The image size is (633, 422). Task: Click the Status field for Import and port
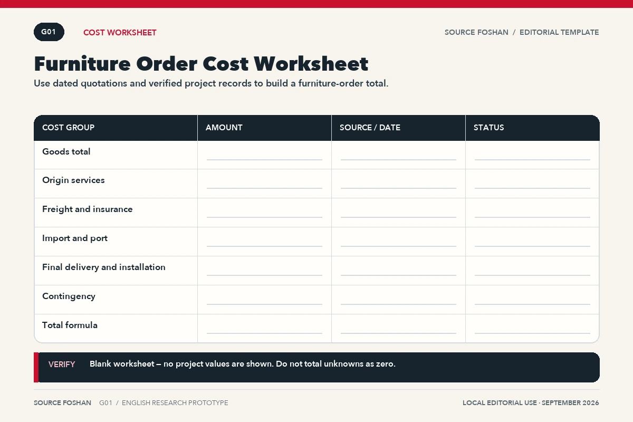(532, 242)
